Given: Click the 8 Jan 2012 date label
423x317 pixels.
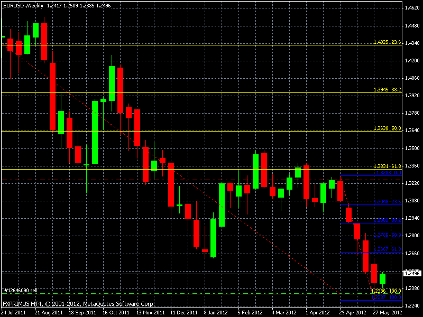Looking at the screenshot, I should tap(216, 312).
